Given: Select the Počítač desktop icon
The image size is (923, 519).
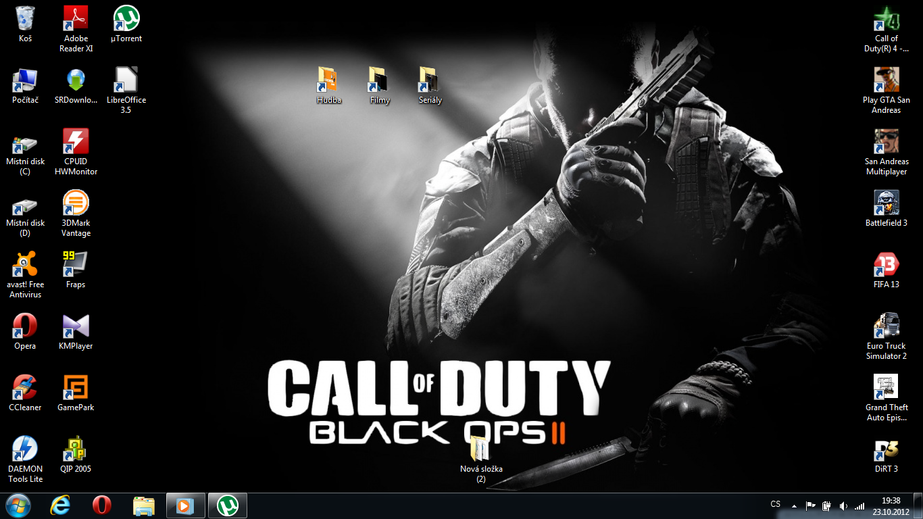Looking at the screenshot, I should point(25,86).
